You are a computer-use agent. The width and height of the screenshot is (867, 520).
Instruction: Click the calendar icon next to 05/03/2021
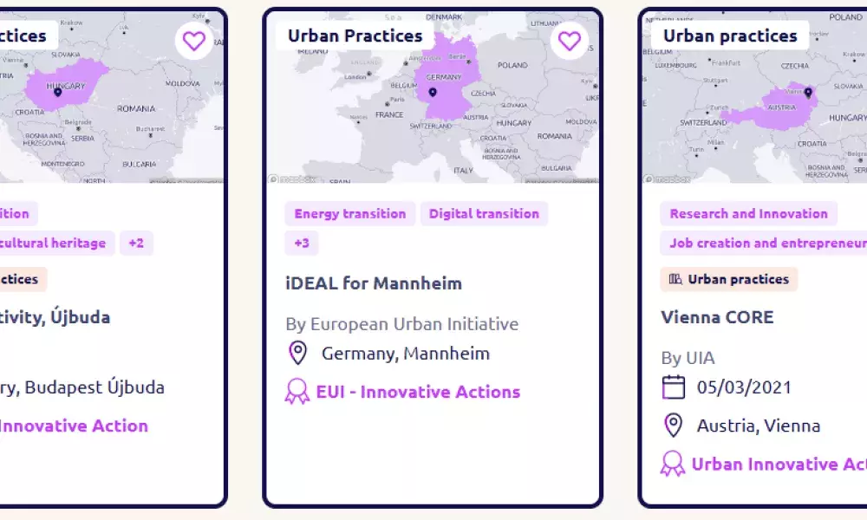click(673, 387)
